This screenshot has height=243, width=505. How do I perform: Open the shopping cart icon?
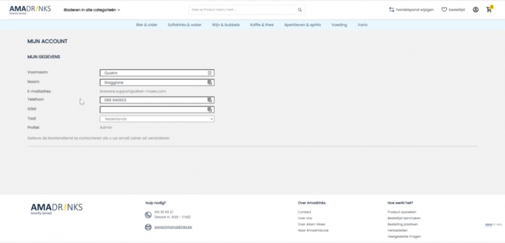(x=489, y=9)
